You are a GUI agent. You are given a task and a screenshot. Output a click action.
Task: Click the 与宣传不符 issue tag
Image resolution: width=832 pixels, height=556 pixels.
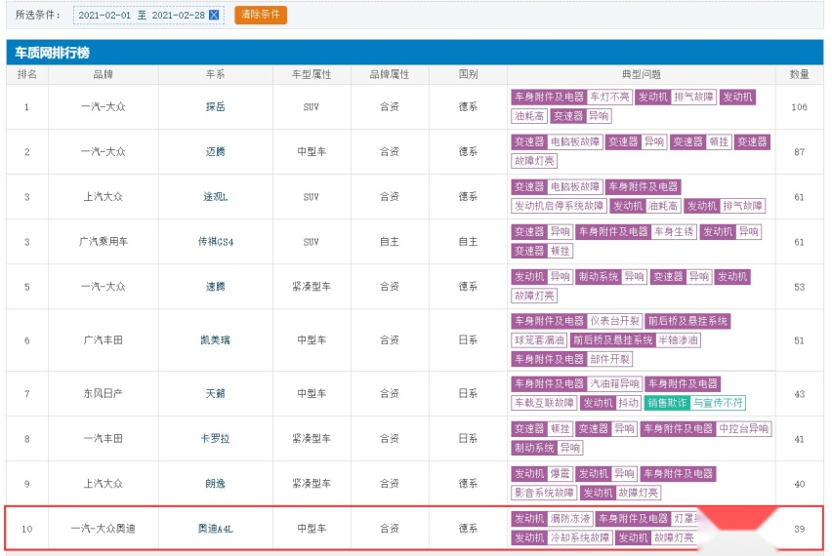pyautogui.click(x=718, y=403)
